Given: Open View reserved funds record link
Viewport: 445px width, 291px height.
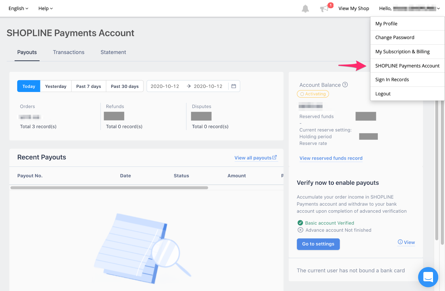Looking at the screenshot, I should 331,158.
